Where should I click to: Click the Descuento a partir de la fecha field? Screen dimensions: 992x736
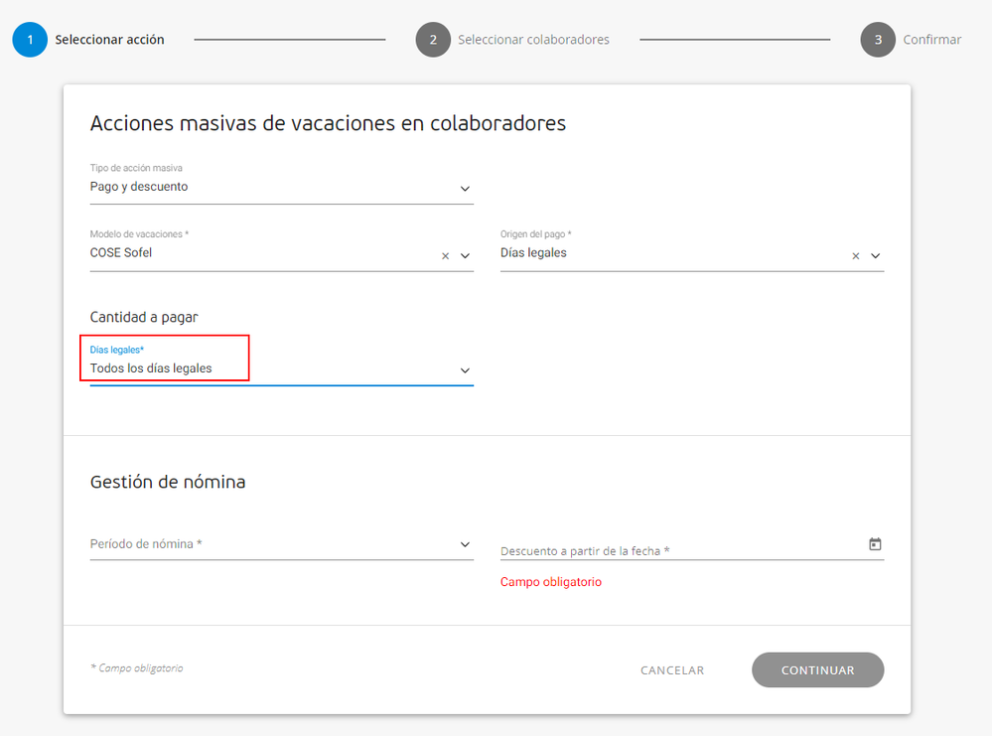click(675, 550)
